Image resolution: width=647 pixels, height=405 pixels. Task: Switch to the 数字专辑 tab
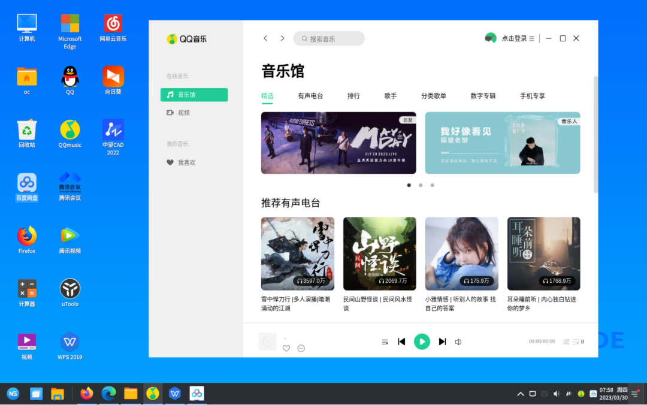coord(483,96)
